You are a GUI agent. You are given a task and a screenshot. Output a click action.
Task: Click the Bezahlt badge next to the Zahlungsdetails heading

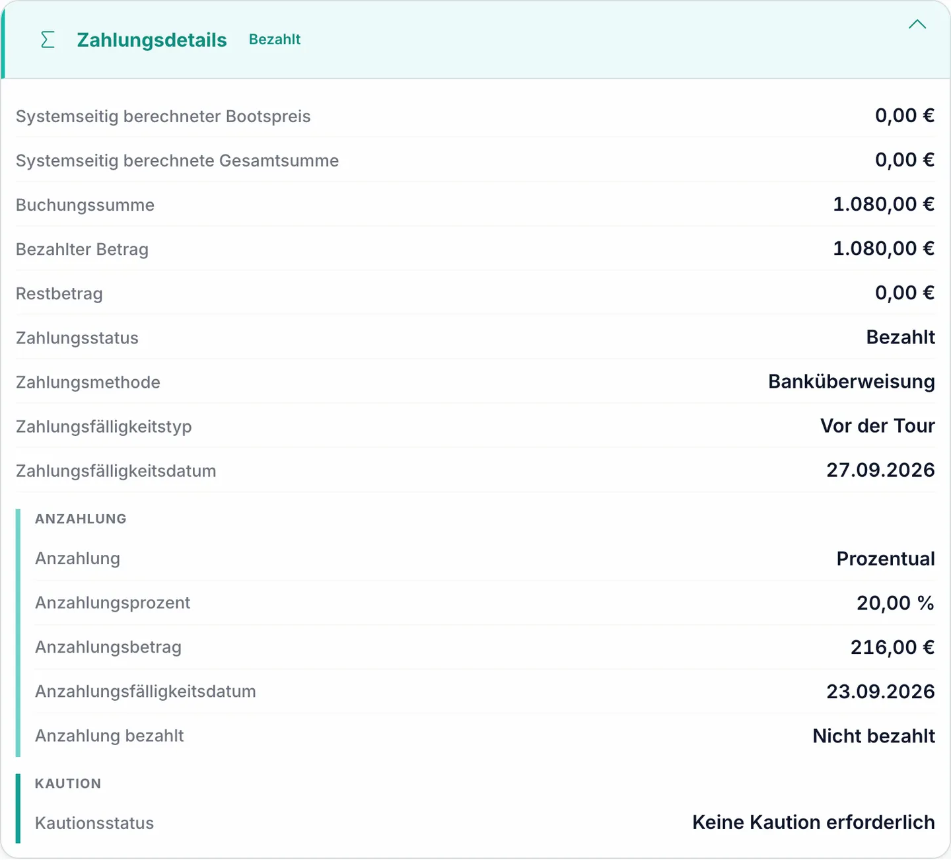pos(275,40)
